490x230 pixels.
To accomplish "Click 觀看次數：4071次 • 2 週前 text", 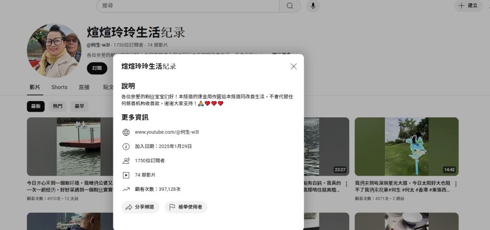I will point(379,199).
